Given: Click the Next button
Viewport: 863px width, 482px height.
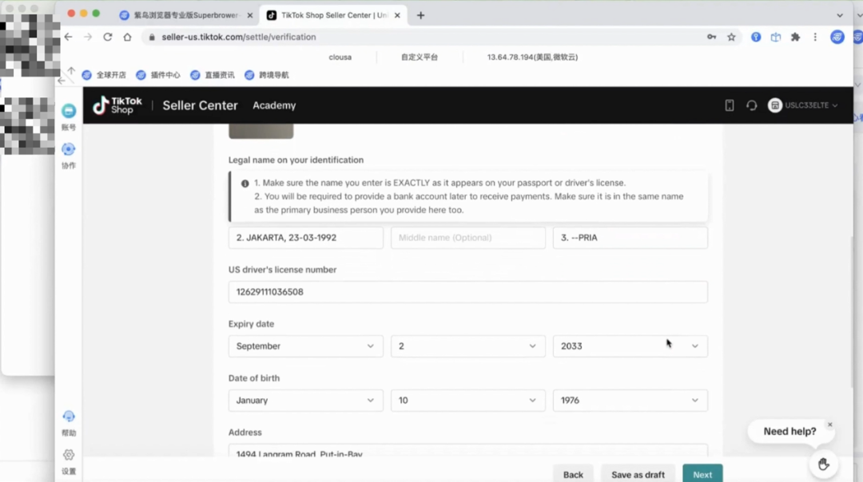Looking at the screenshot, I should (x=702, y=474).
